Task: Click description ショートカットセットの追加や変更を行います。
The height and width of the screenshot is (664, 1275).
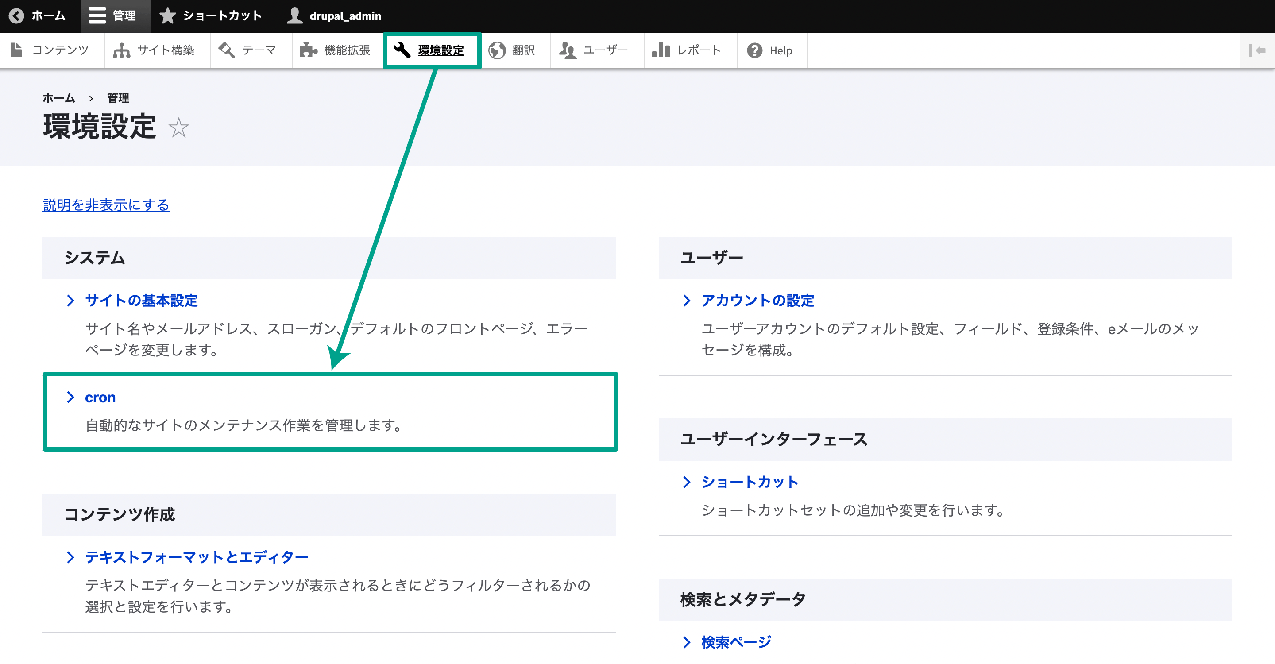Action: [853, 510]
